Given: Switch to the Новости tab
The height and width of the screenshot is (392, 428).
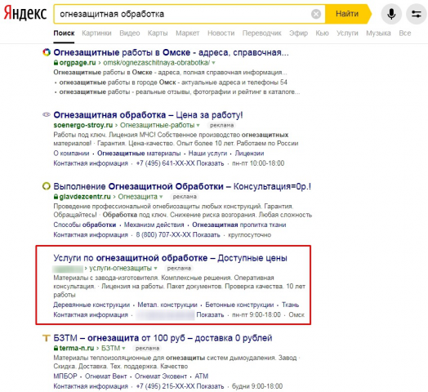Looking at the screenshot, I should pos(221,33).
